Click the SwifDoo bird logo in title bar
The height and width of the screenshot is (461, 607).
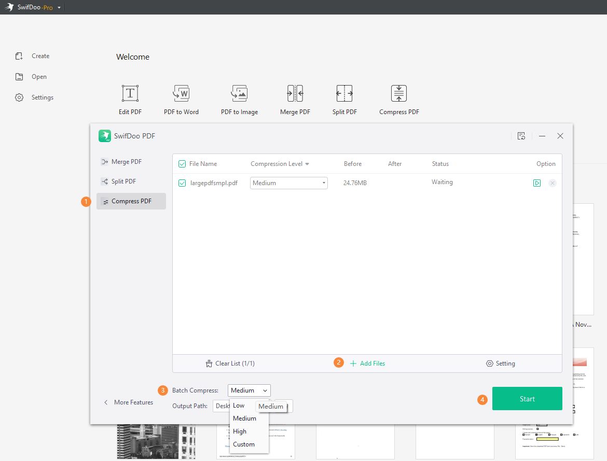pos(9,7)
